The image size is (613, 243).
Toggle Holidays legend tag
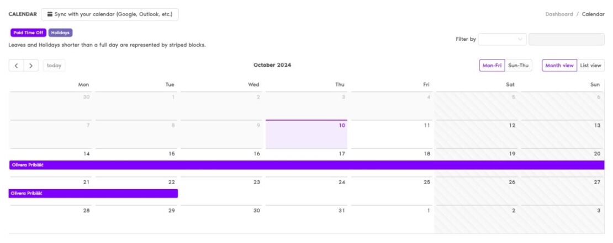[x=60, y=33]
